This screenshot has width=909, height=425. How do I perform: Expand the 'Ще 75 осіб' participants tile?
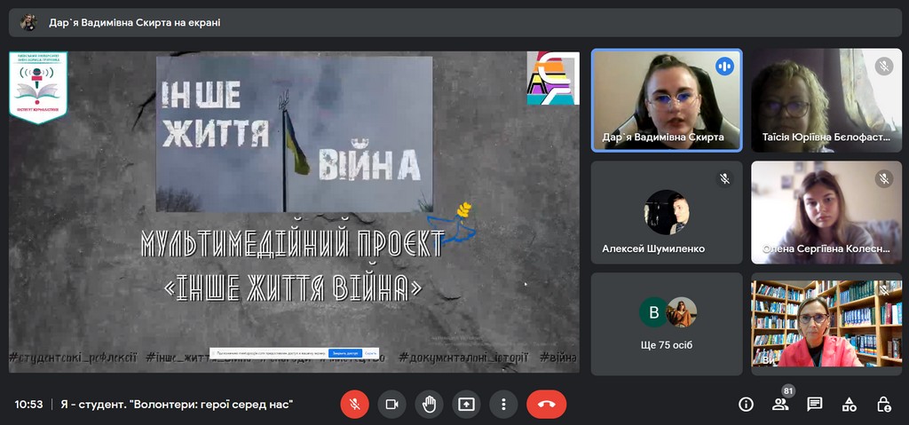[x=667, y=324]
